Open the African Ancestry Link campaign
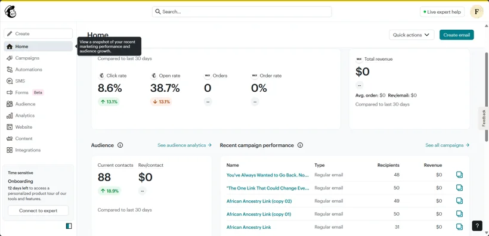 (x=249, y=227)
